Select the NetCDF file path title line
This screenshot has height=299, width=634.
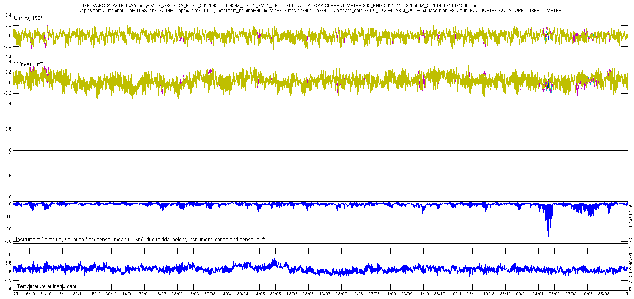pos(280,6)
